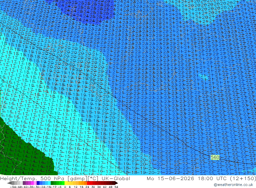Viewport: 256px width, 188px height.
Task: Click the '54' legend tick label
Action: pos(116,187)
